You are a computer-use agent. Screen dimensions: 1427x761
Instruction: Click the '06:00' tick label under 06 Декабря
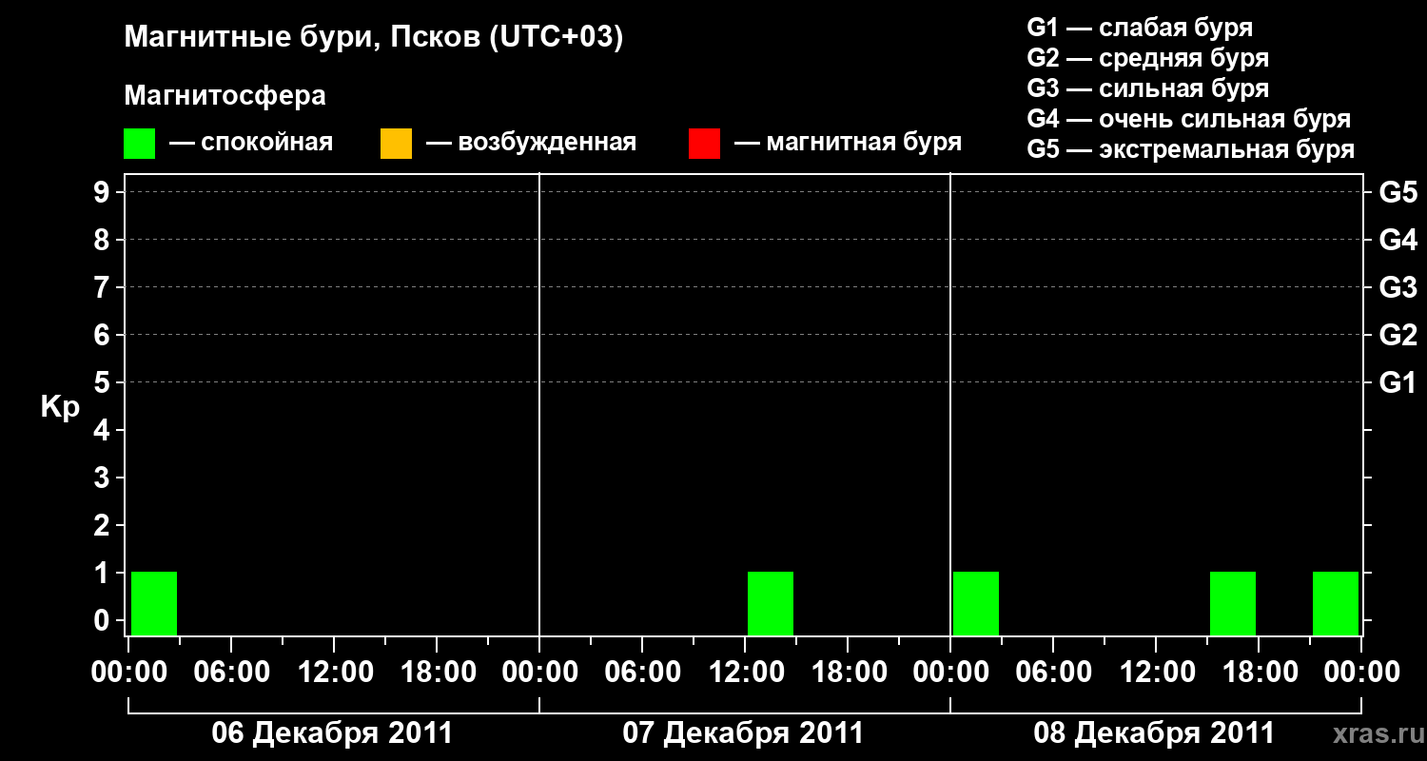[231, 673]
